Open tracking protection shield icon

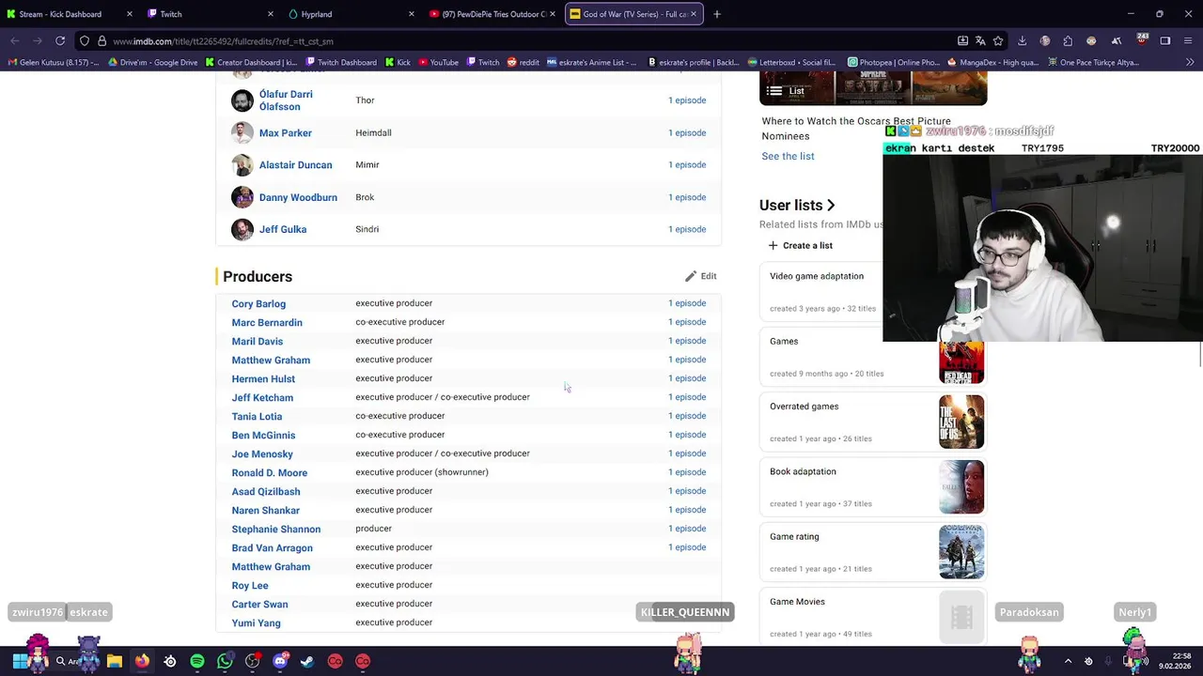(x=85, y=41)
